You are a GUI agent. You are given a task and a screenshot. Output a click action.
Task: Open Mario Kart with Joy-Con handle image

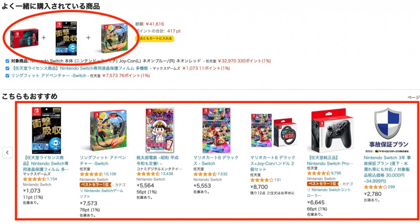click(x=274, y=130)
